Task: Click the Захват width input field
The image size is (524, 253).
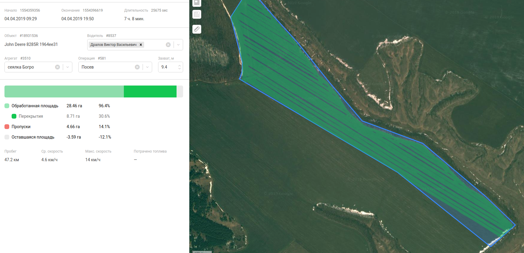Action: pos(168,67)
